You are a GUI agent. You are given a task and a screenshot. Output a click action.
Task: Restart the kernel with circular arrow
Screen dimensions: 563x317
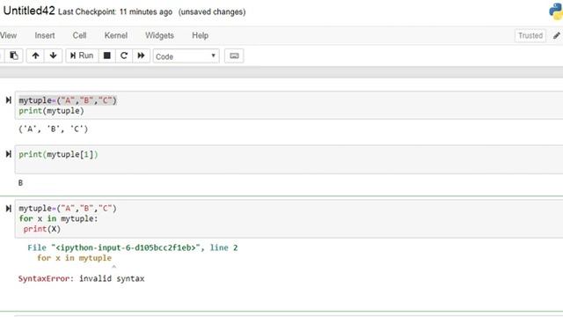pyautogui.click(x=124, y=55)
